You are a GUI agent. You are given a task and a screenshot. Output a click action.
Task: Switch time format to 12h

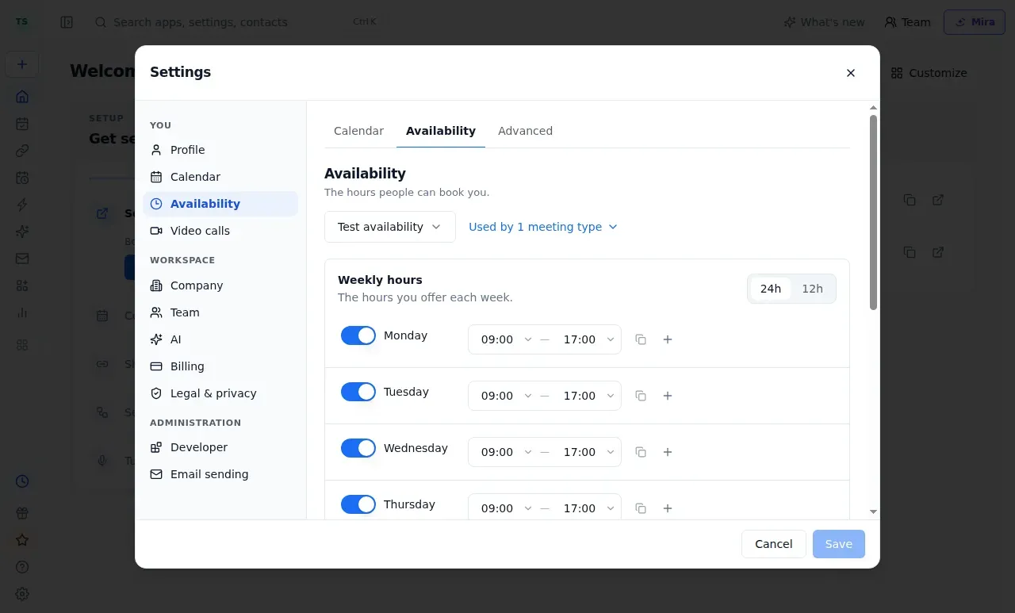[812, 289]
